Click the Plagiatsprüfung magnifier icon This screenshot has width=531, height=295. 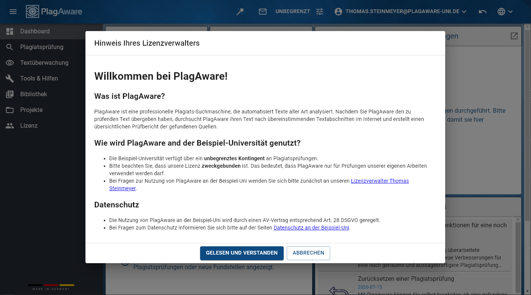(10, 47)
